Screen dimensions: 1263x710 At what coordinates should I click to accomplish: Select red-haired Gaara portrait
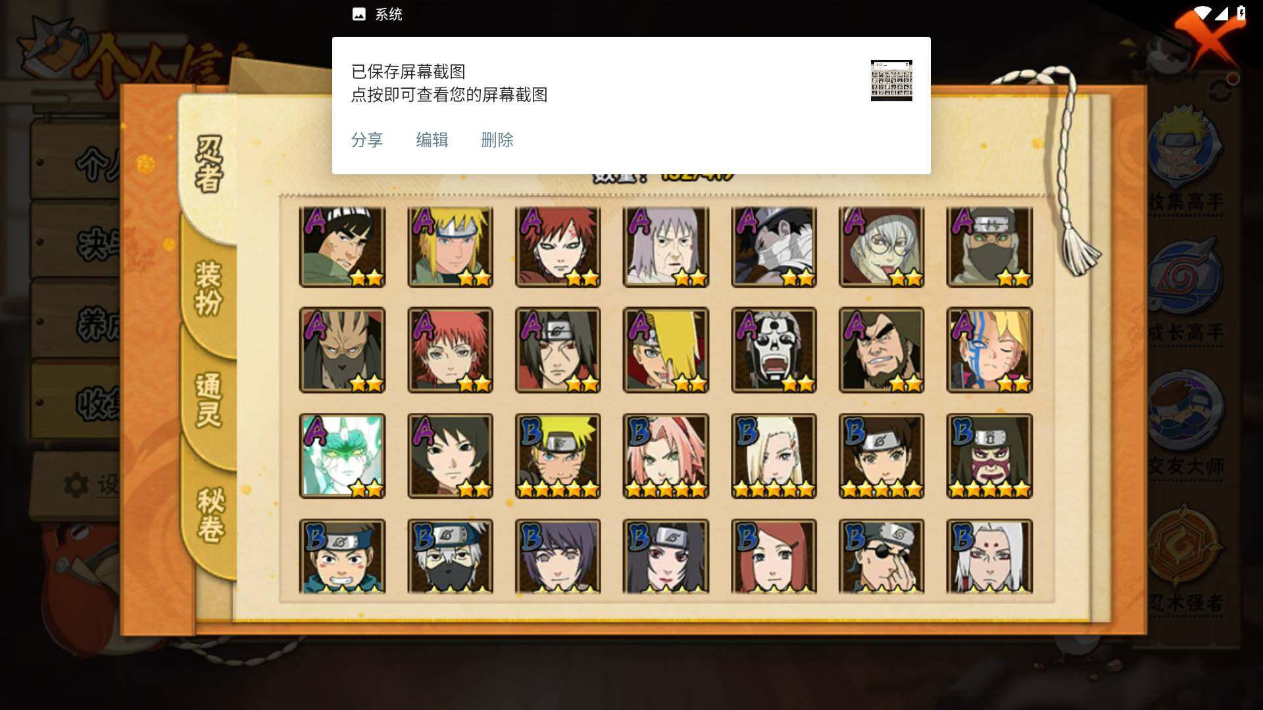pyautogui.click(x=558, y=247)
